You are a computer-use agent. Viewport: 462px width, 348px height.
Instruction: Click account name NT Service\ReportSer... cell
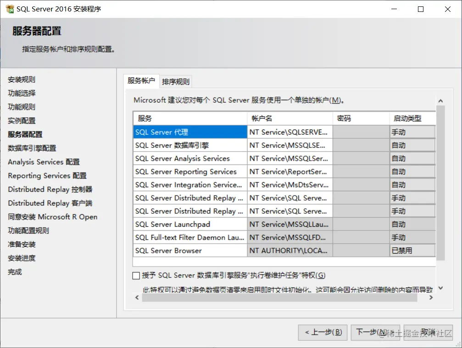click(x=290, y=172)
